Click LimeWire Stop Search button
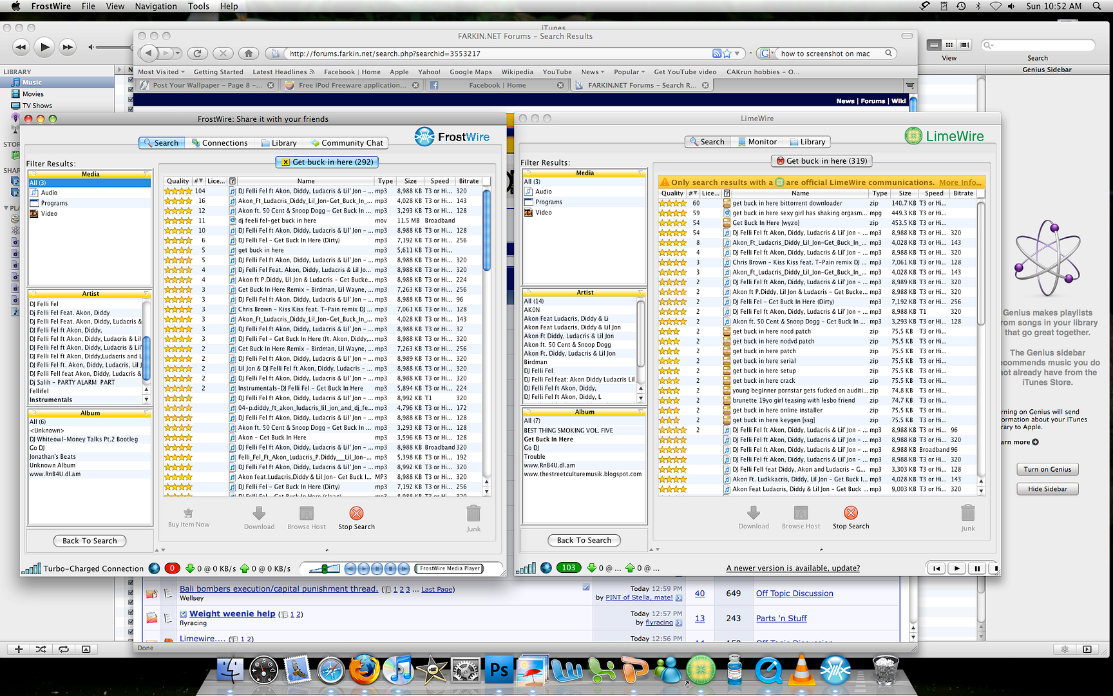 (850, 517)
